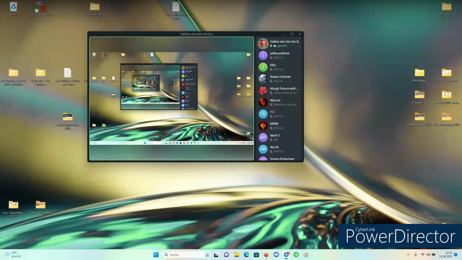
Task: Switch to Firefox on the taskbar
Action: pos(266,255)
